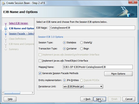Viewport: 139px width, 104px height.
Task: Go back with the Back button
Action: pos(87,99)
